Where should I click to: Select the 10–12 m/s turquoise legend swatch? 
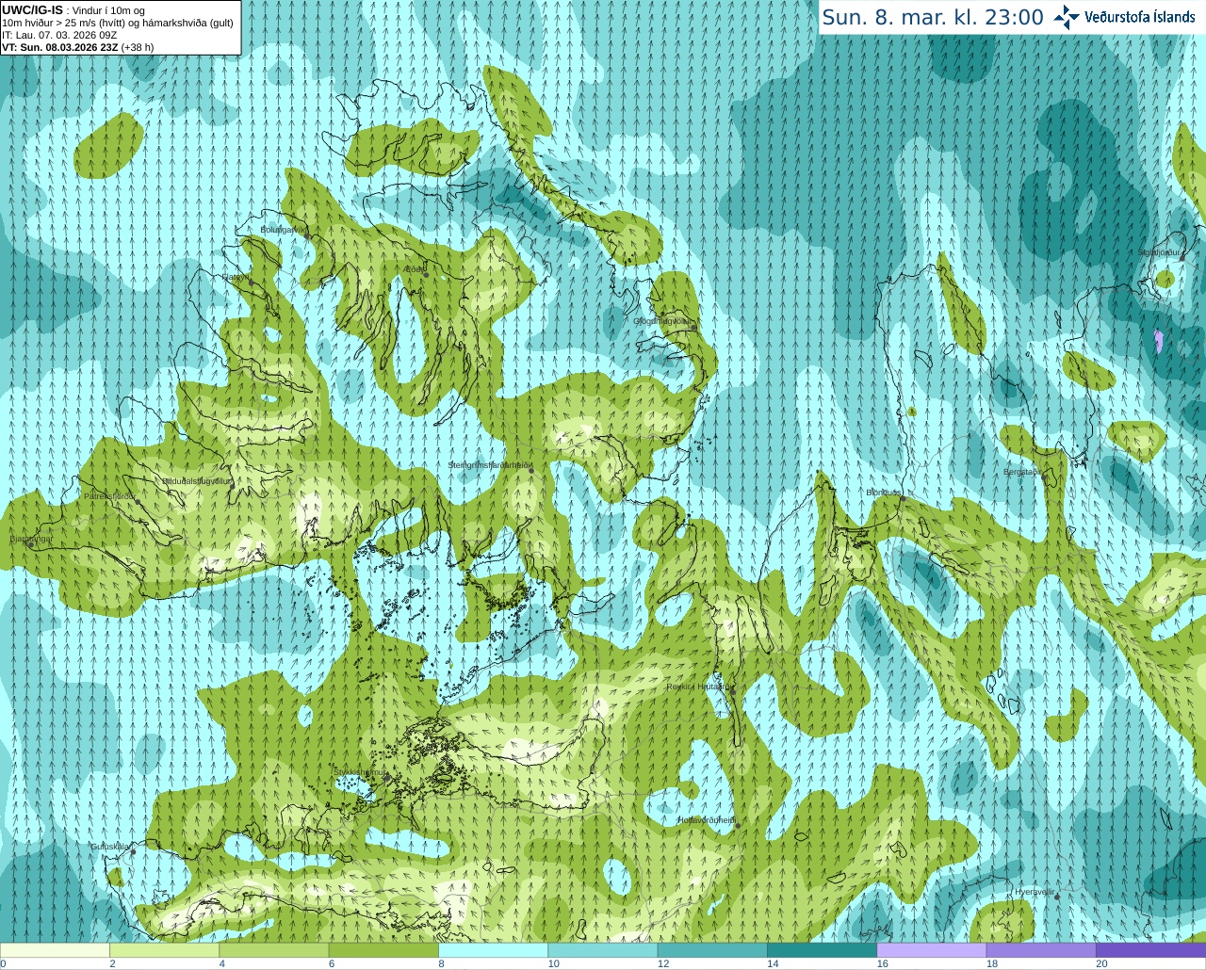click(602, 950)
